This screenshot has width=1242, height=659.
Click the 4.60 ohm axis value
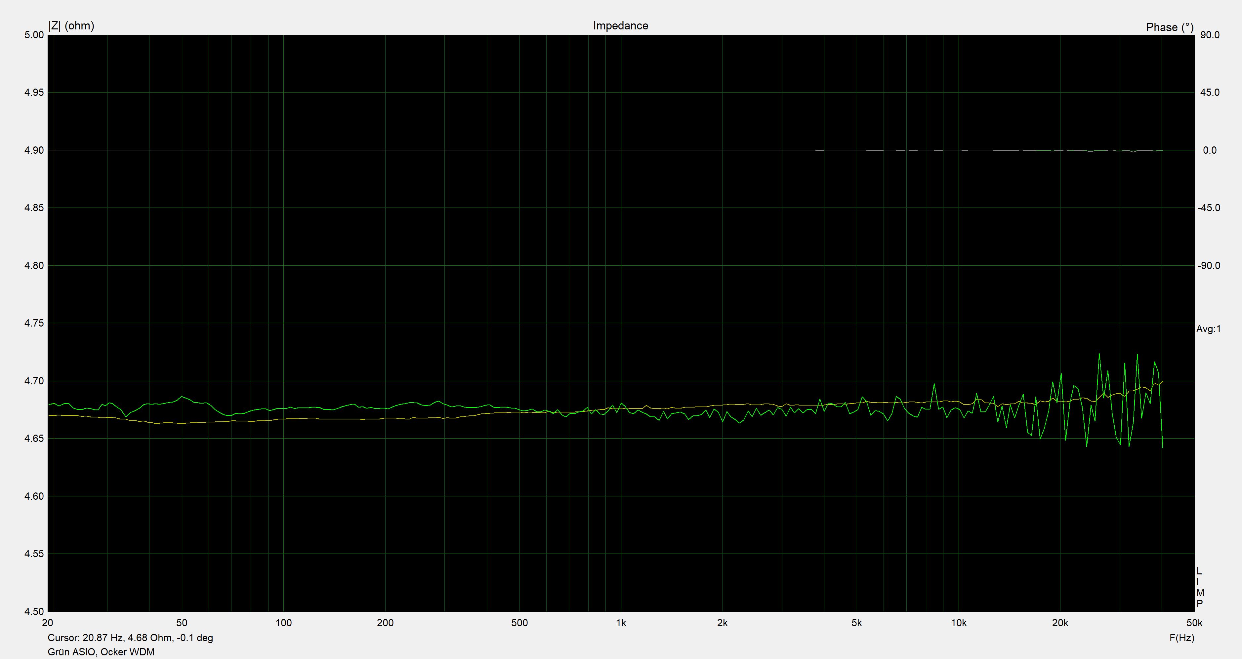(34, 496)
